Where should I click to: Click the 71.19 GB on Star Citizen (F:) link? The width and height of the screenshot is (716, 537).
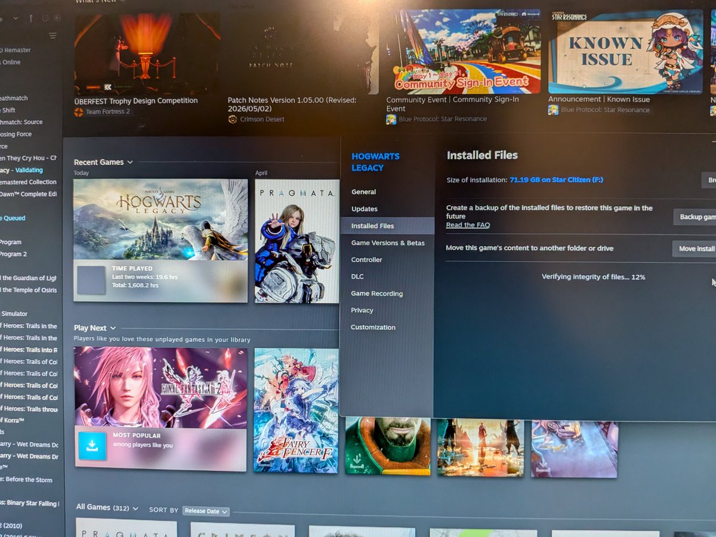tap(556, 180)
